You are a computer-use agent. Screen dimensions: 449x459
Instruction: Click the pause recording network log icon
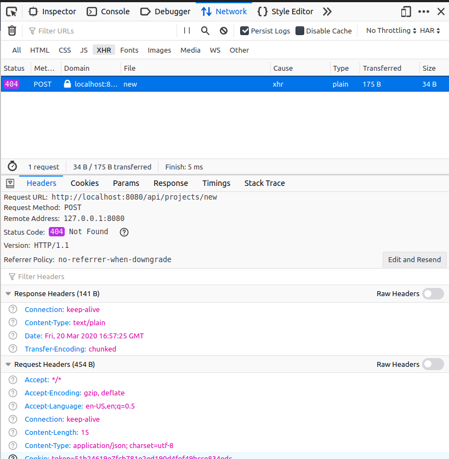point(187,31)
